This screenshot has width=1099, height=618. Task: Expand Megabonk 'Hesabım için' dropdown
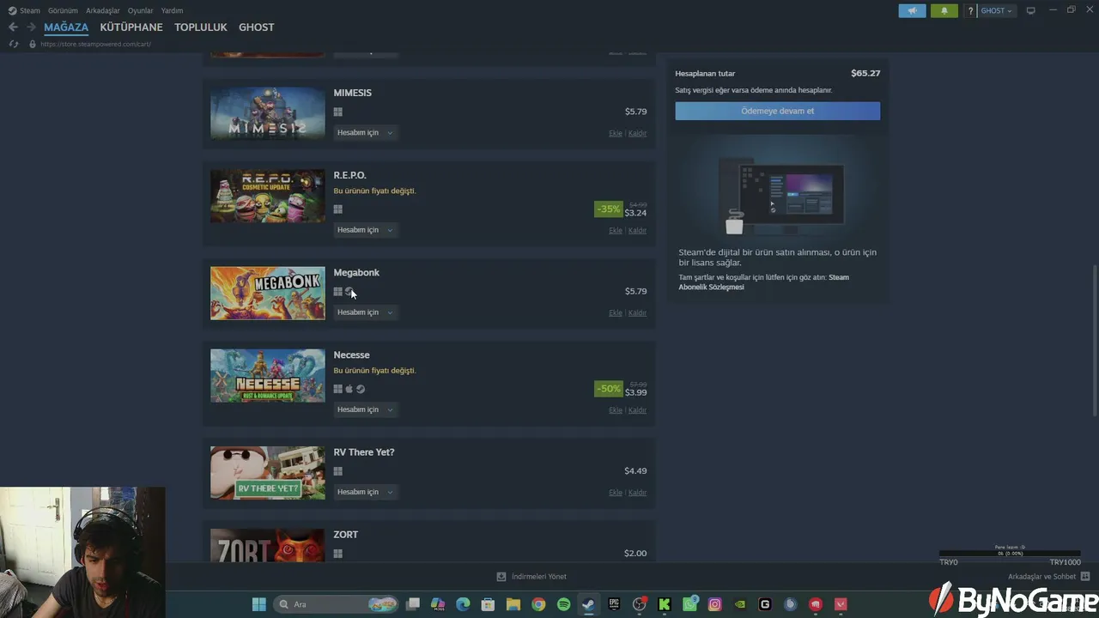[x=365, y=312]
